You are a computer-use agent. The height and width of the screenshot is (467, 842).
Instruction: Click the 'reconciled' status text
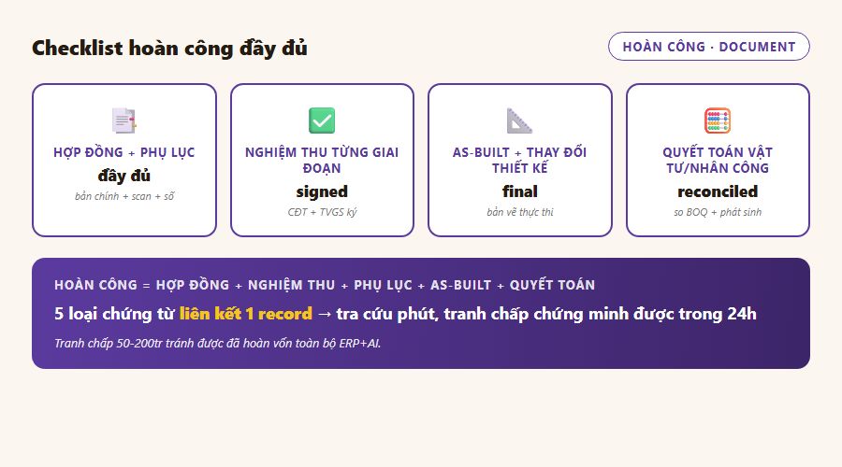718,191
